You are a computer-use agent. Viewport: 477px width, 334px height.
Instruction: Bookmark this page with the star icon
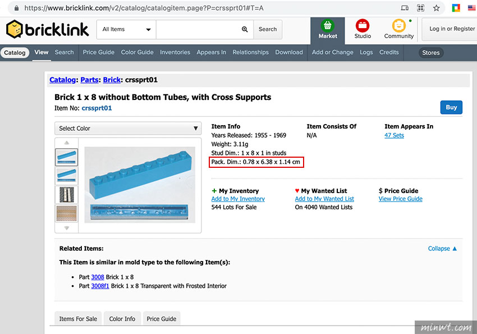coord(437,8)
